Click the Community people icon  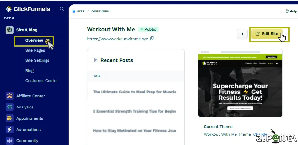point(9,141)
